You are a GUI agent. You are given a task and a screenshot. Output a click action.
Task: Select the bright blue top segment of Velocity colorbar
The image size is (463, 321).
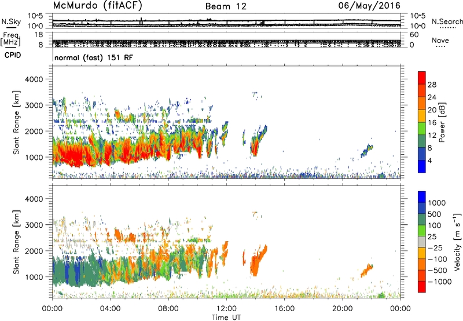click(422, 197)
